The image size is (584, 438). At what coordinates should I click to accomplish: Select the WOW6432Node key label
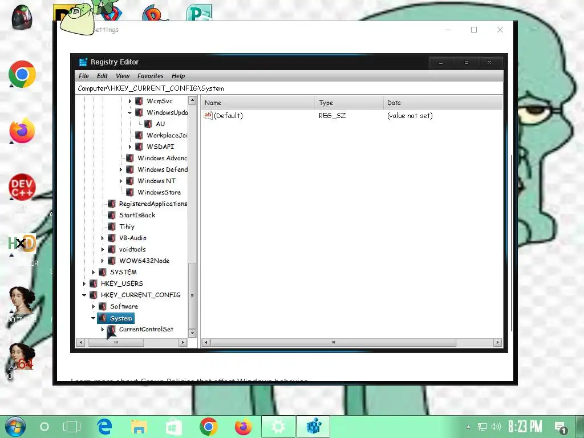point(144,261)
